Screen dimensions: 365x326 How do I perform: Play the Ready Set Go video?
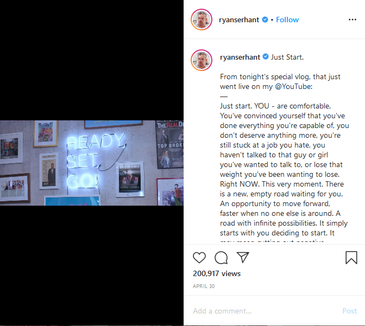(x=92, y=163)
